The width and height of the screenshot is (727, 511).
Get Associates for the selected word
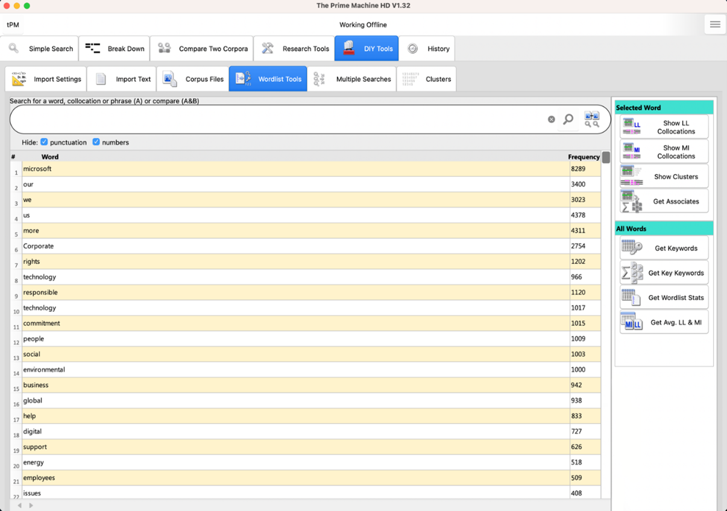click(x=664, y=201)
